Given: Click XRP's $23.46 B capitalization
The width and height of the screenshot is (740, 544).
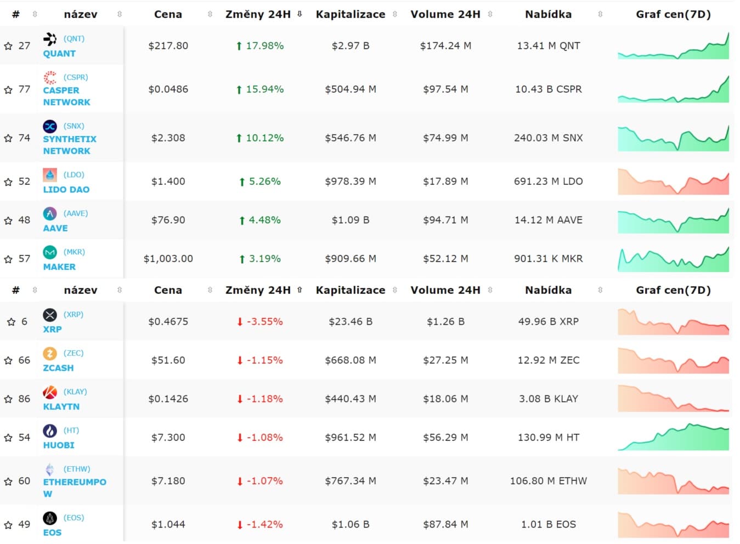Looking at the screenshot, I should pyautogui.click(x=351, y=322).
